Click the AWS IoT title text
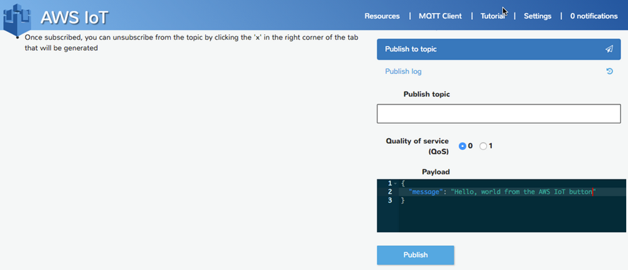 (75, 18)
